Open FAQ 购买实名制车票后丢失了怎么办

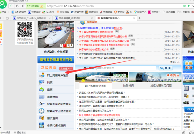(96, 111)
